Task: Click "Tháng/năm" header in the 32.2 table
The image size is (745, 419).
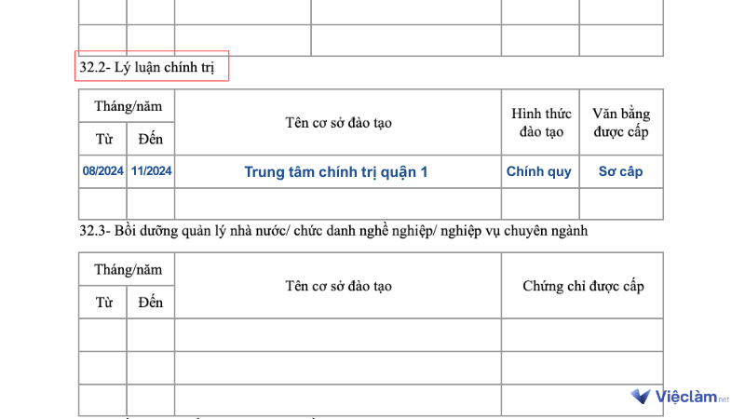Action: pyautogui.click(x=127, y=107)
